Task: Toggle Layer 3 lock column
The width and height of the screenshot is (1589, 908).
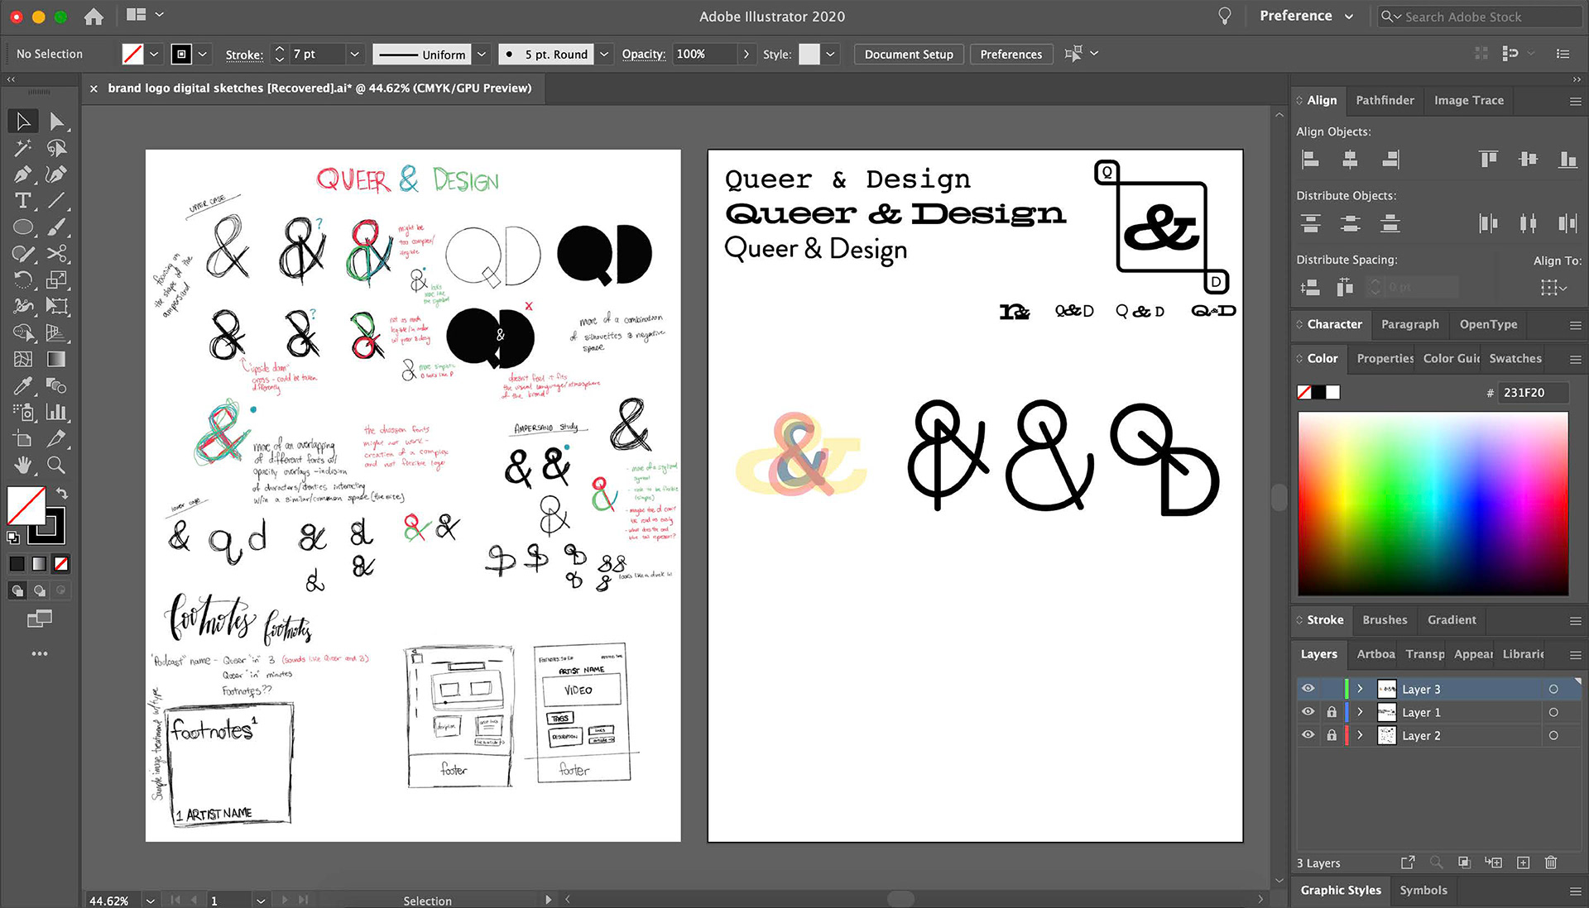Action: [x=1331, y=689]
